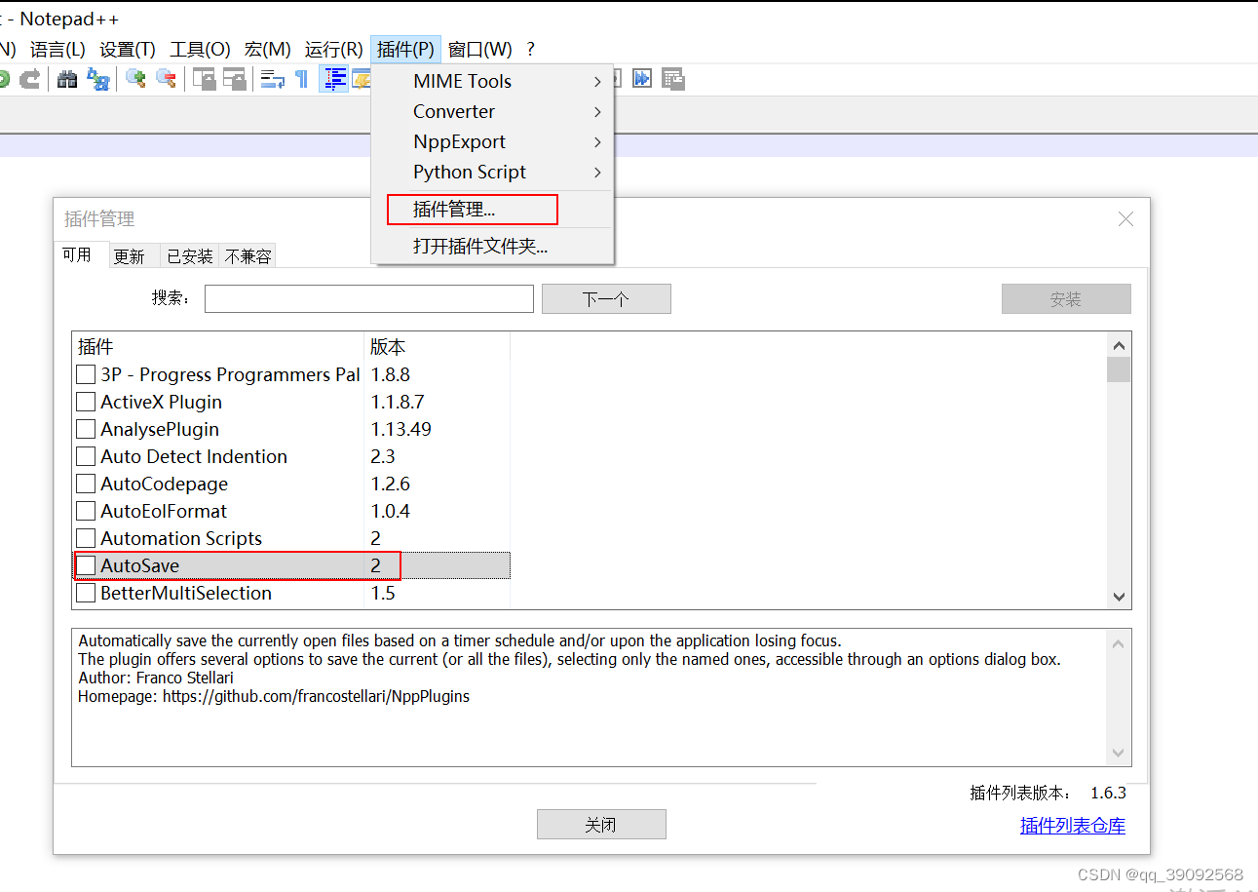This screenshot has height=892, width=1258.
Task: Click version 1.13.49 cell
Action: coord(401,429)
